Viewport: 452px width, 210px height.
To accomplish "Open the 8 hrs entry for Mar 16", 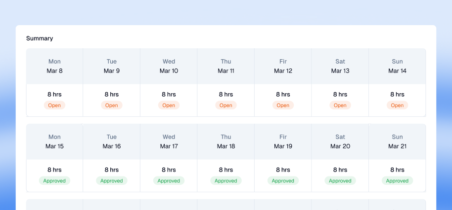I will (112, 170).
